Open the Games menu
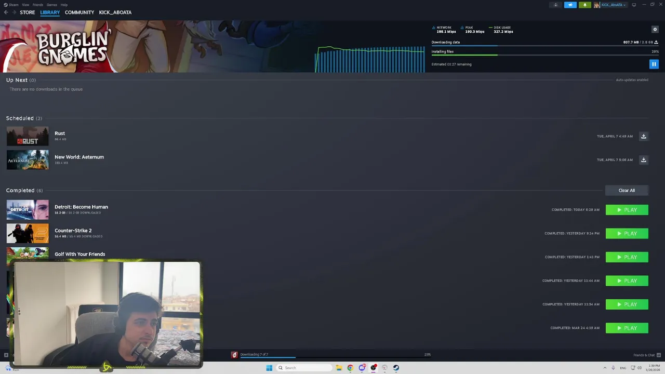 click(52, 5)
